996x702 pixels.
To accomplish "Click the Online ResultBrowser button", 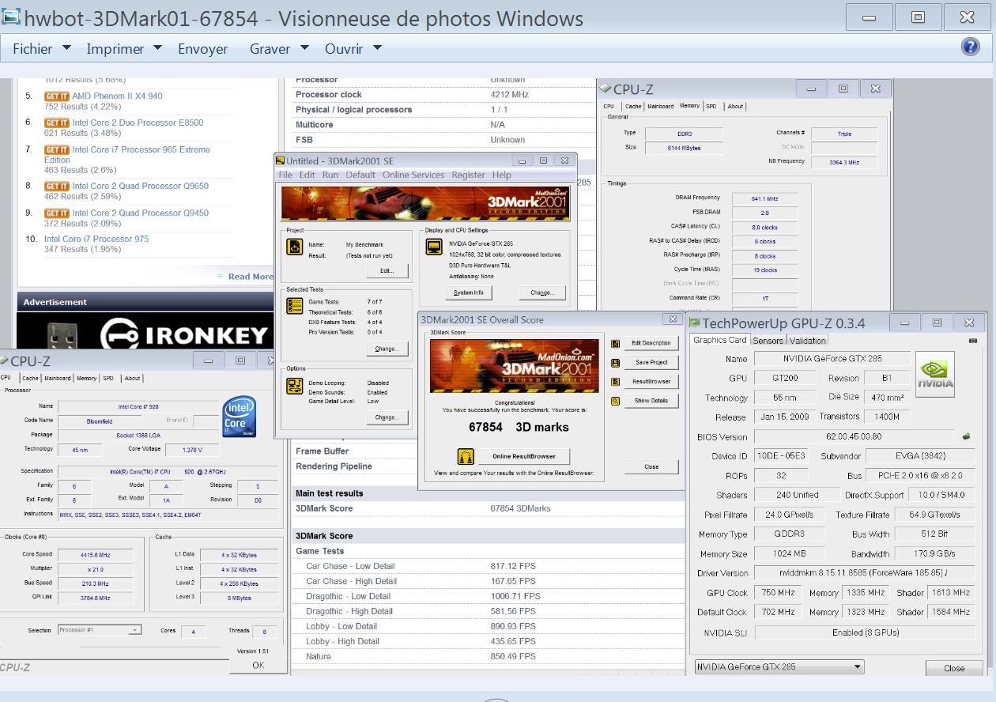I will pyautogui.click(x=524, y=456).
